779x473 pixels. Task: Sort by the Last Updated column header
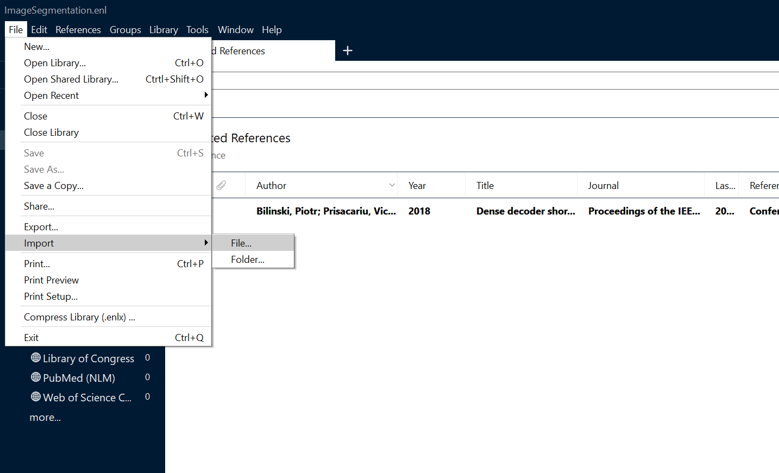(x=721, y=185)
